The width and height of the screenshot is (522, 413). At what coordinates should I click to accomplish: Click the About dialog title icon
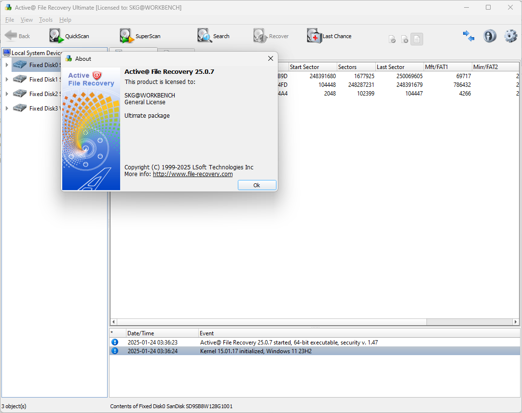(x=69, y=58)
